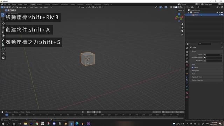Jump to timeline start button
The height and width of the screenshot is (126, 224).
coord(88,112)
